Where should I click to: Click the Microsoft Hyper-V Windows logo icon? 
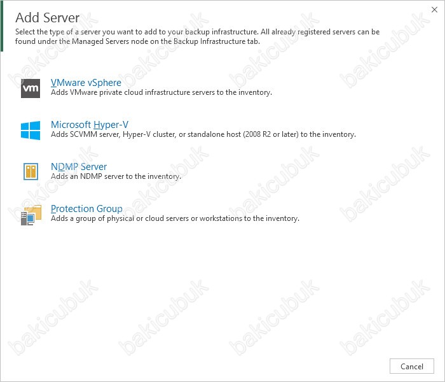[x=31, y=131]
